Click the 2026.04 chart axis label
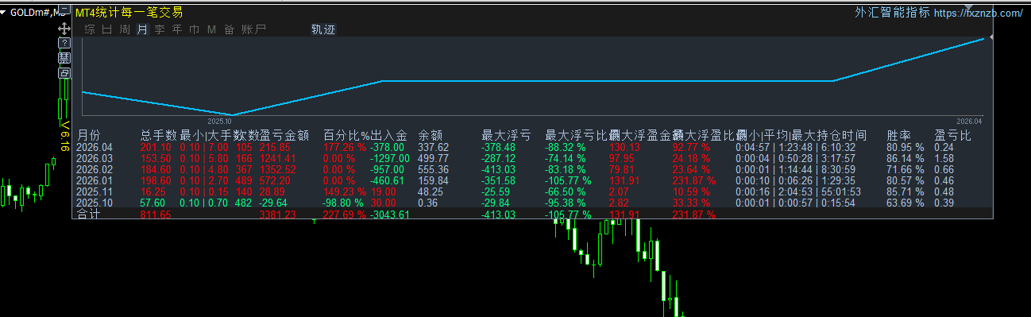Viewport: 1031px width, 317px height. (970, 121)
